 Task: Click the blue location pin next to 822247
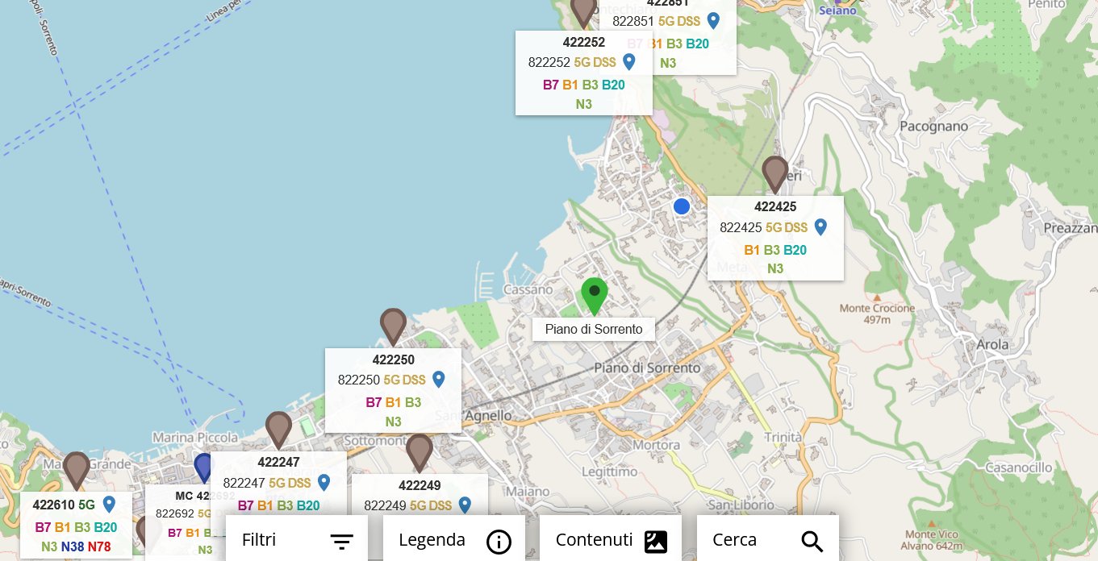tap(324, 482)
